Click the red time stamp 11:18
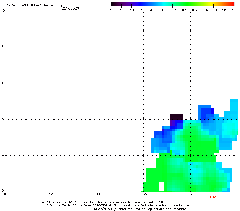 (212, 197)
